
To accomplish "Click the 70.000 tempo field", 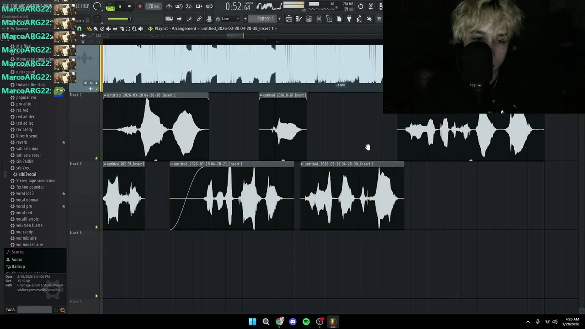I will pyautogui.click(x=154, y=6).
